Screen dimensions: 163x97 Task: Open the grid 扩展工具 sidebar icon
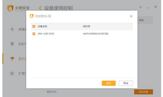pos(12,73)
